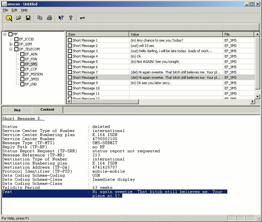Viewport: 262px width, 222px height.
Task: Print the report via the printer icon
Action: (49, 18)
